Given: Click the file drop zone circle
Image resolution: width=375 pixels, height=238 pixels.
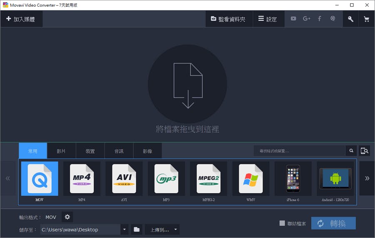Looking at the screenshot, I should point(187,84).
